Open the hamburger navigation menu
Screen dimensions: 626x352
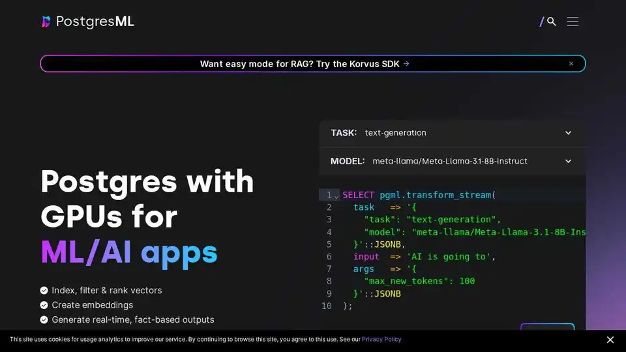tap(573, 22)
